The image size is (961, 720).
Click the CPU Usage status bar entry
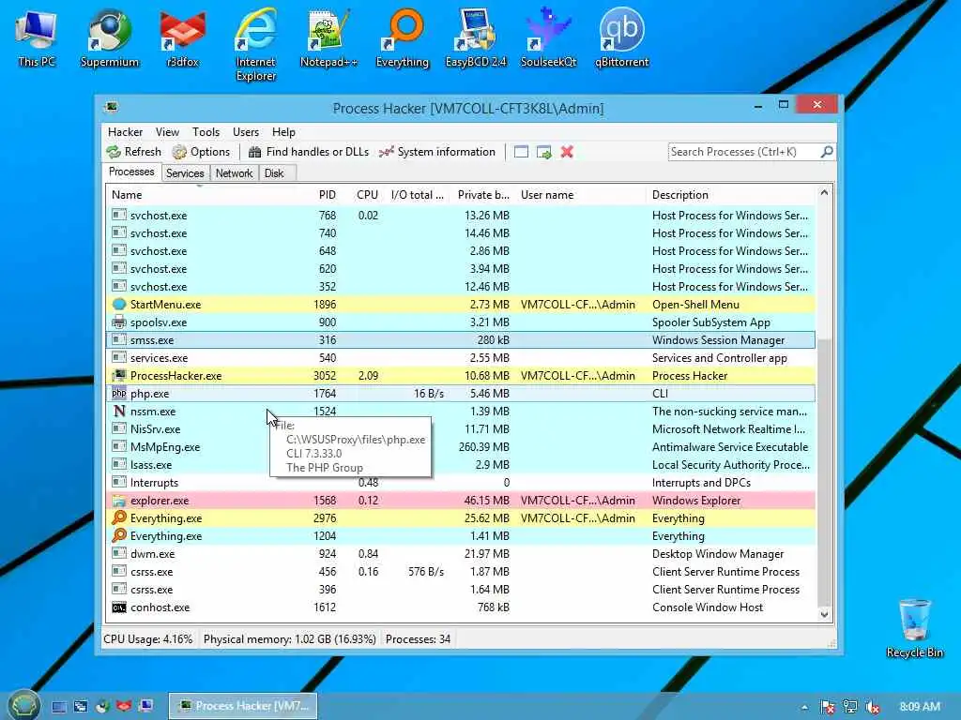(147, 639)
